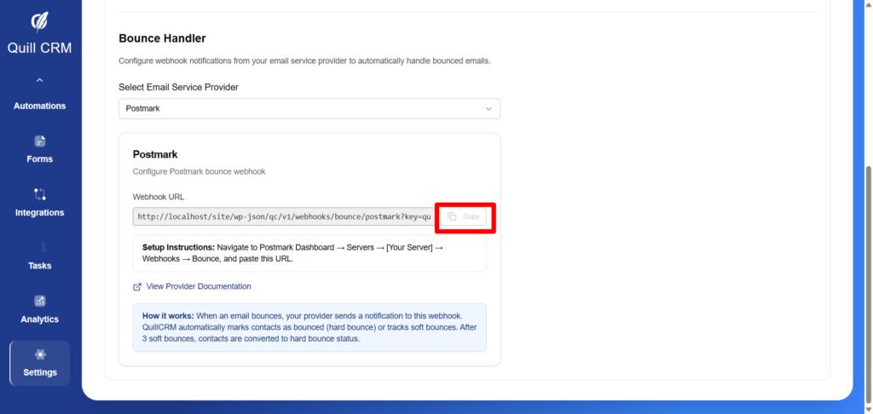Click the Settings gear icon
Screen dimensions: 873x414
point(39,354)
